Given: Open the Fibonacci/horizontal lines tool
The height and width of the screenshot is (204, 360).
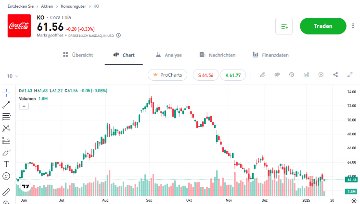Looking at the screenshot, I should click(x=6, y=117).
